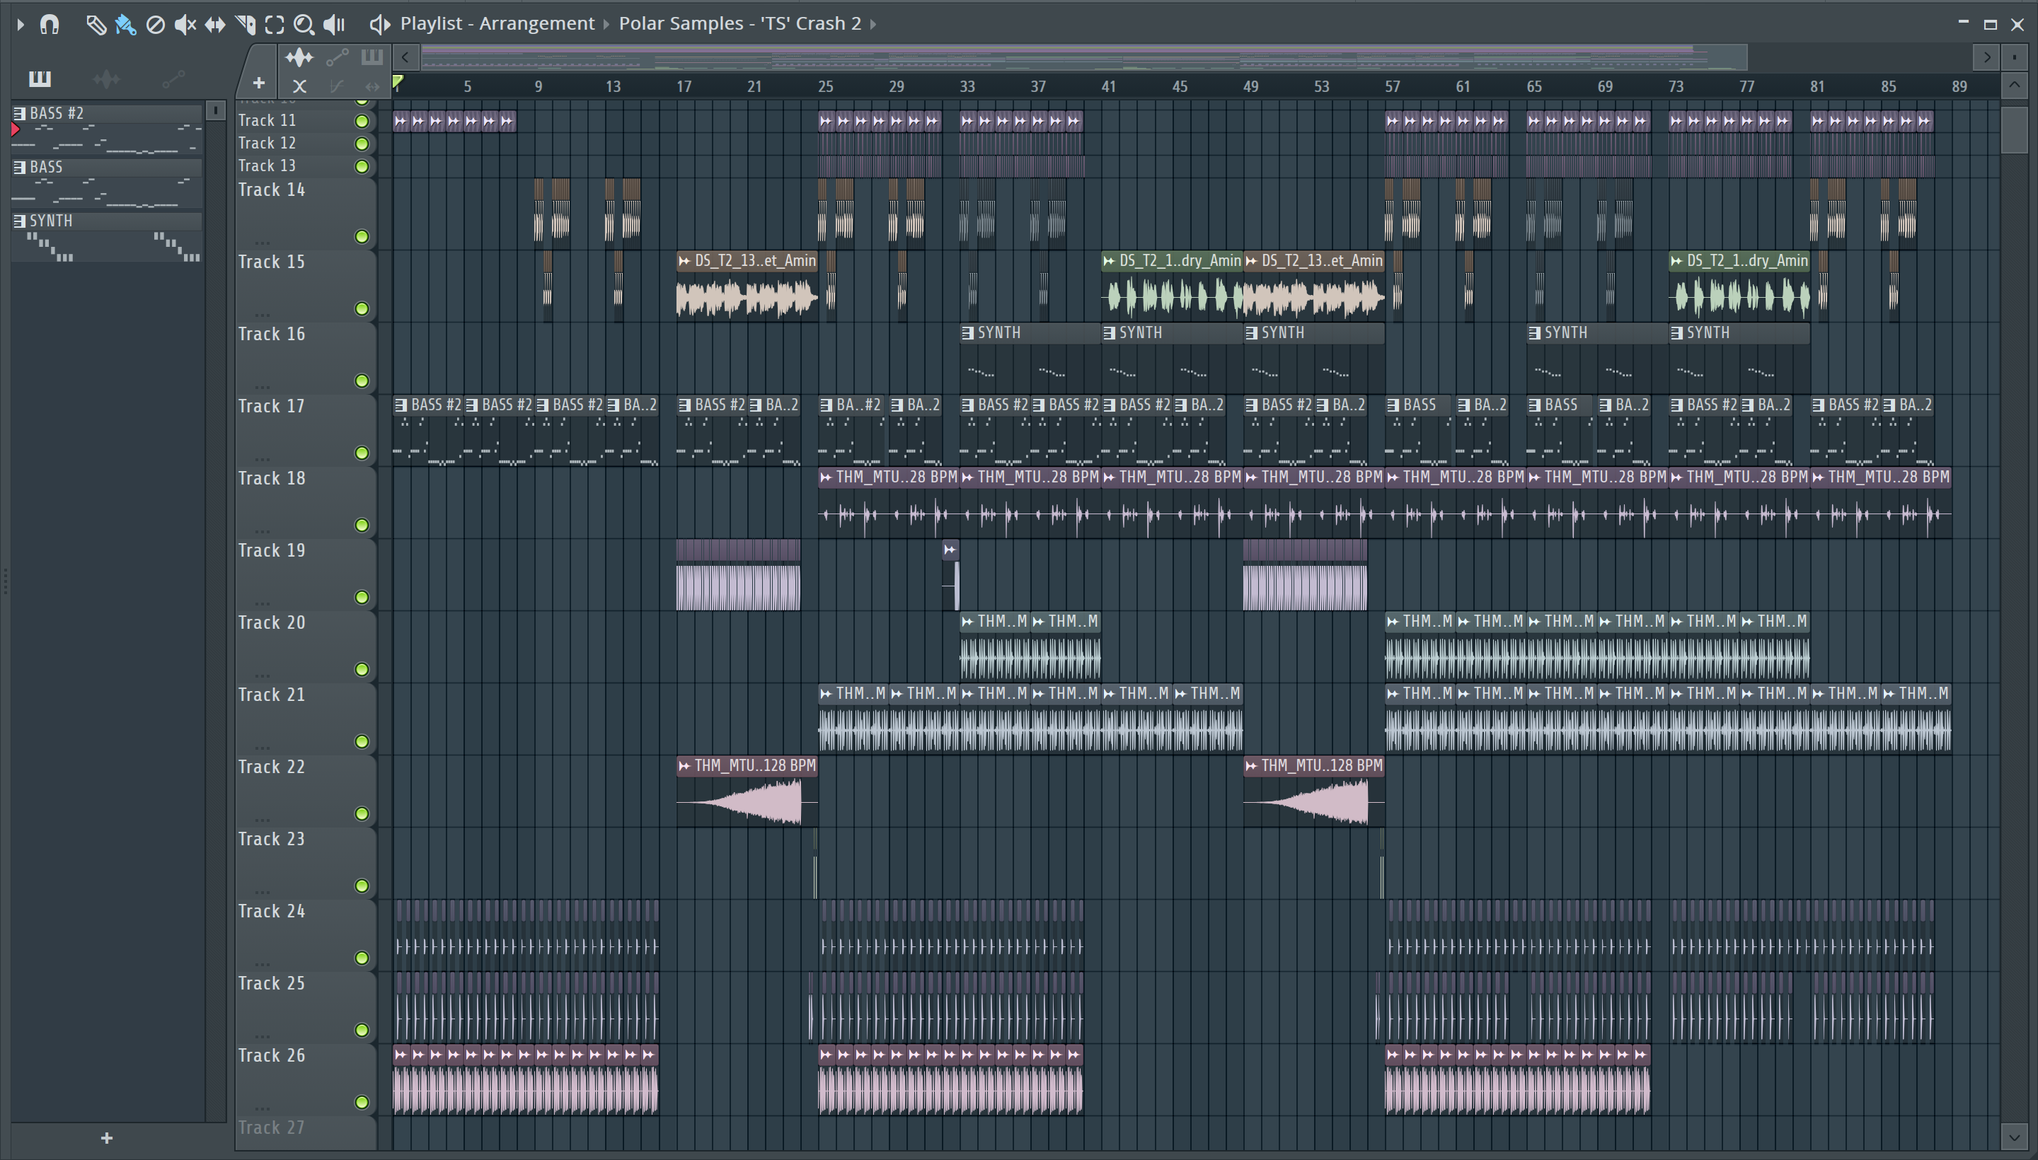Viewport: 2038px width, 1160px height.
Task: Mute Track 25 via green LED
Action: pyautogui.click(x=362, y=1030)
